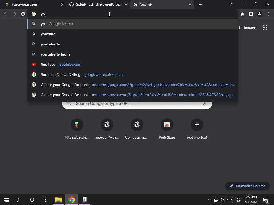Image resolution: width=274 pixels, height=205 pixels.
Task: Open the volume speaker icon
Action: coord(222,200)
